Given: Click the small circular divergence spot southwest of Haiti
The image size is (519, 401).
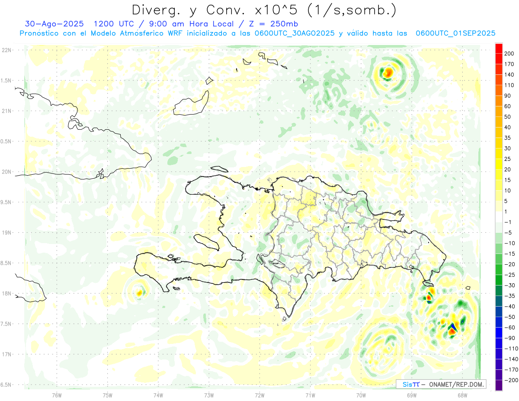Looking at the screenshot, I should coord(139,293).
